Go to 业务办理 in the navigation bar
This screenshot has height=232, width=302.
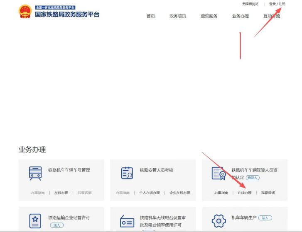coord(241,16)
